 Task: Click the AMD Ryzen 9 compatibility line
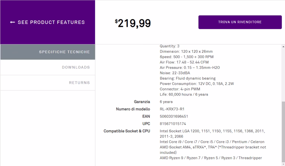[211, 158]
